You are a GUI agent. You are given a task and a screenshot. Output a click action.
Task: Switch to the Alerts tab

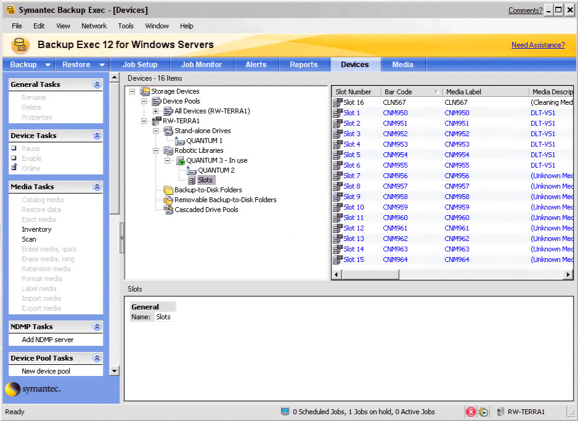click(256, 65)
